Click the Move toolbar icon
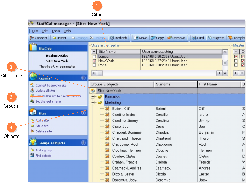 [136, 38]
